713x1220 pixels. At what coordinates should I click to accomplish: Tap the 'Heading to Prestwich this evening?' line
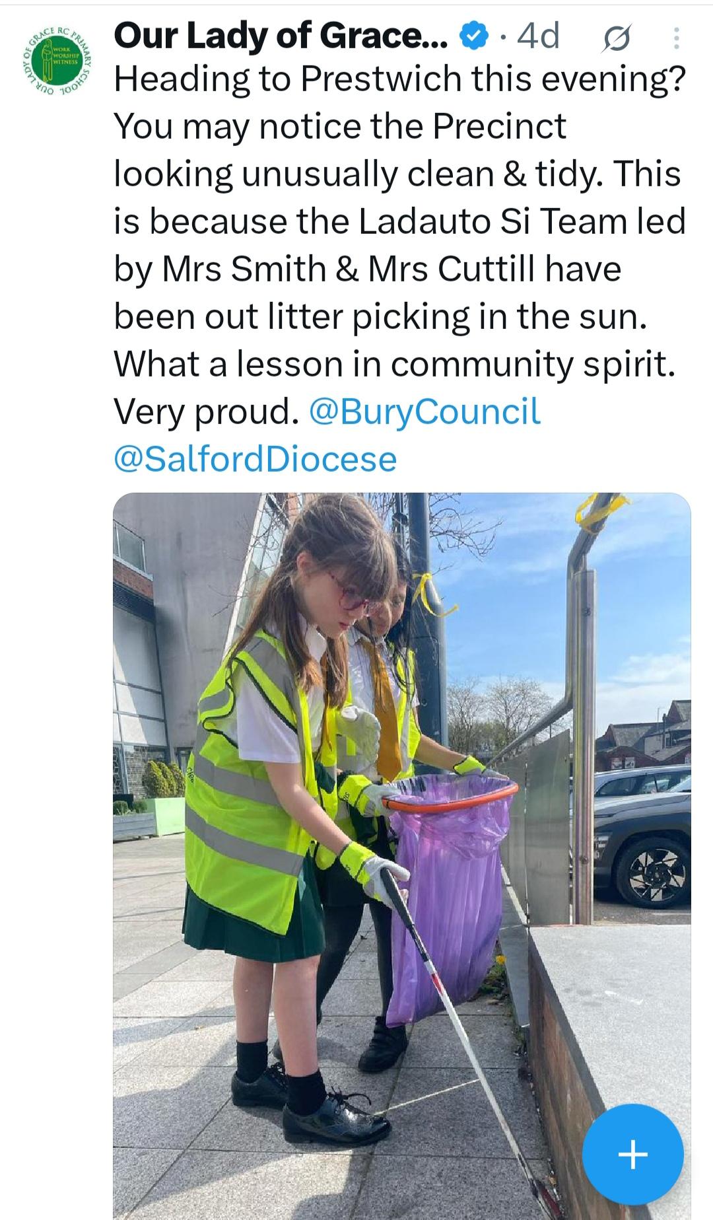pyautogui.click(x=400, y=79)
